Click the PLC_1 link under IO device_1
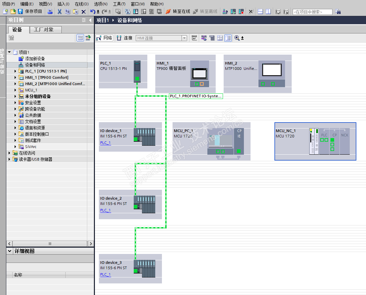This screenshot has height=295, width=366. [106, 143]
